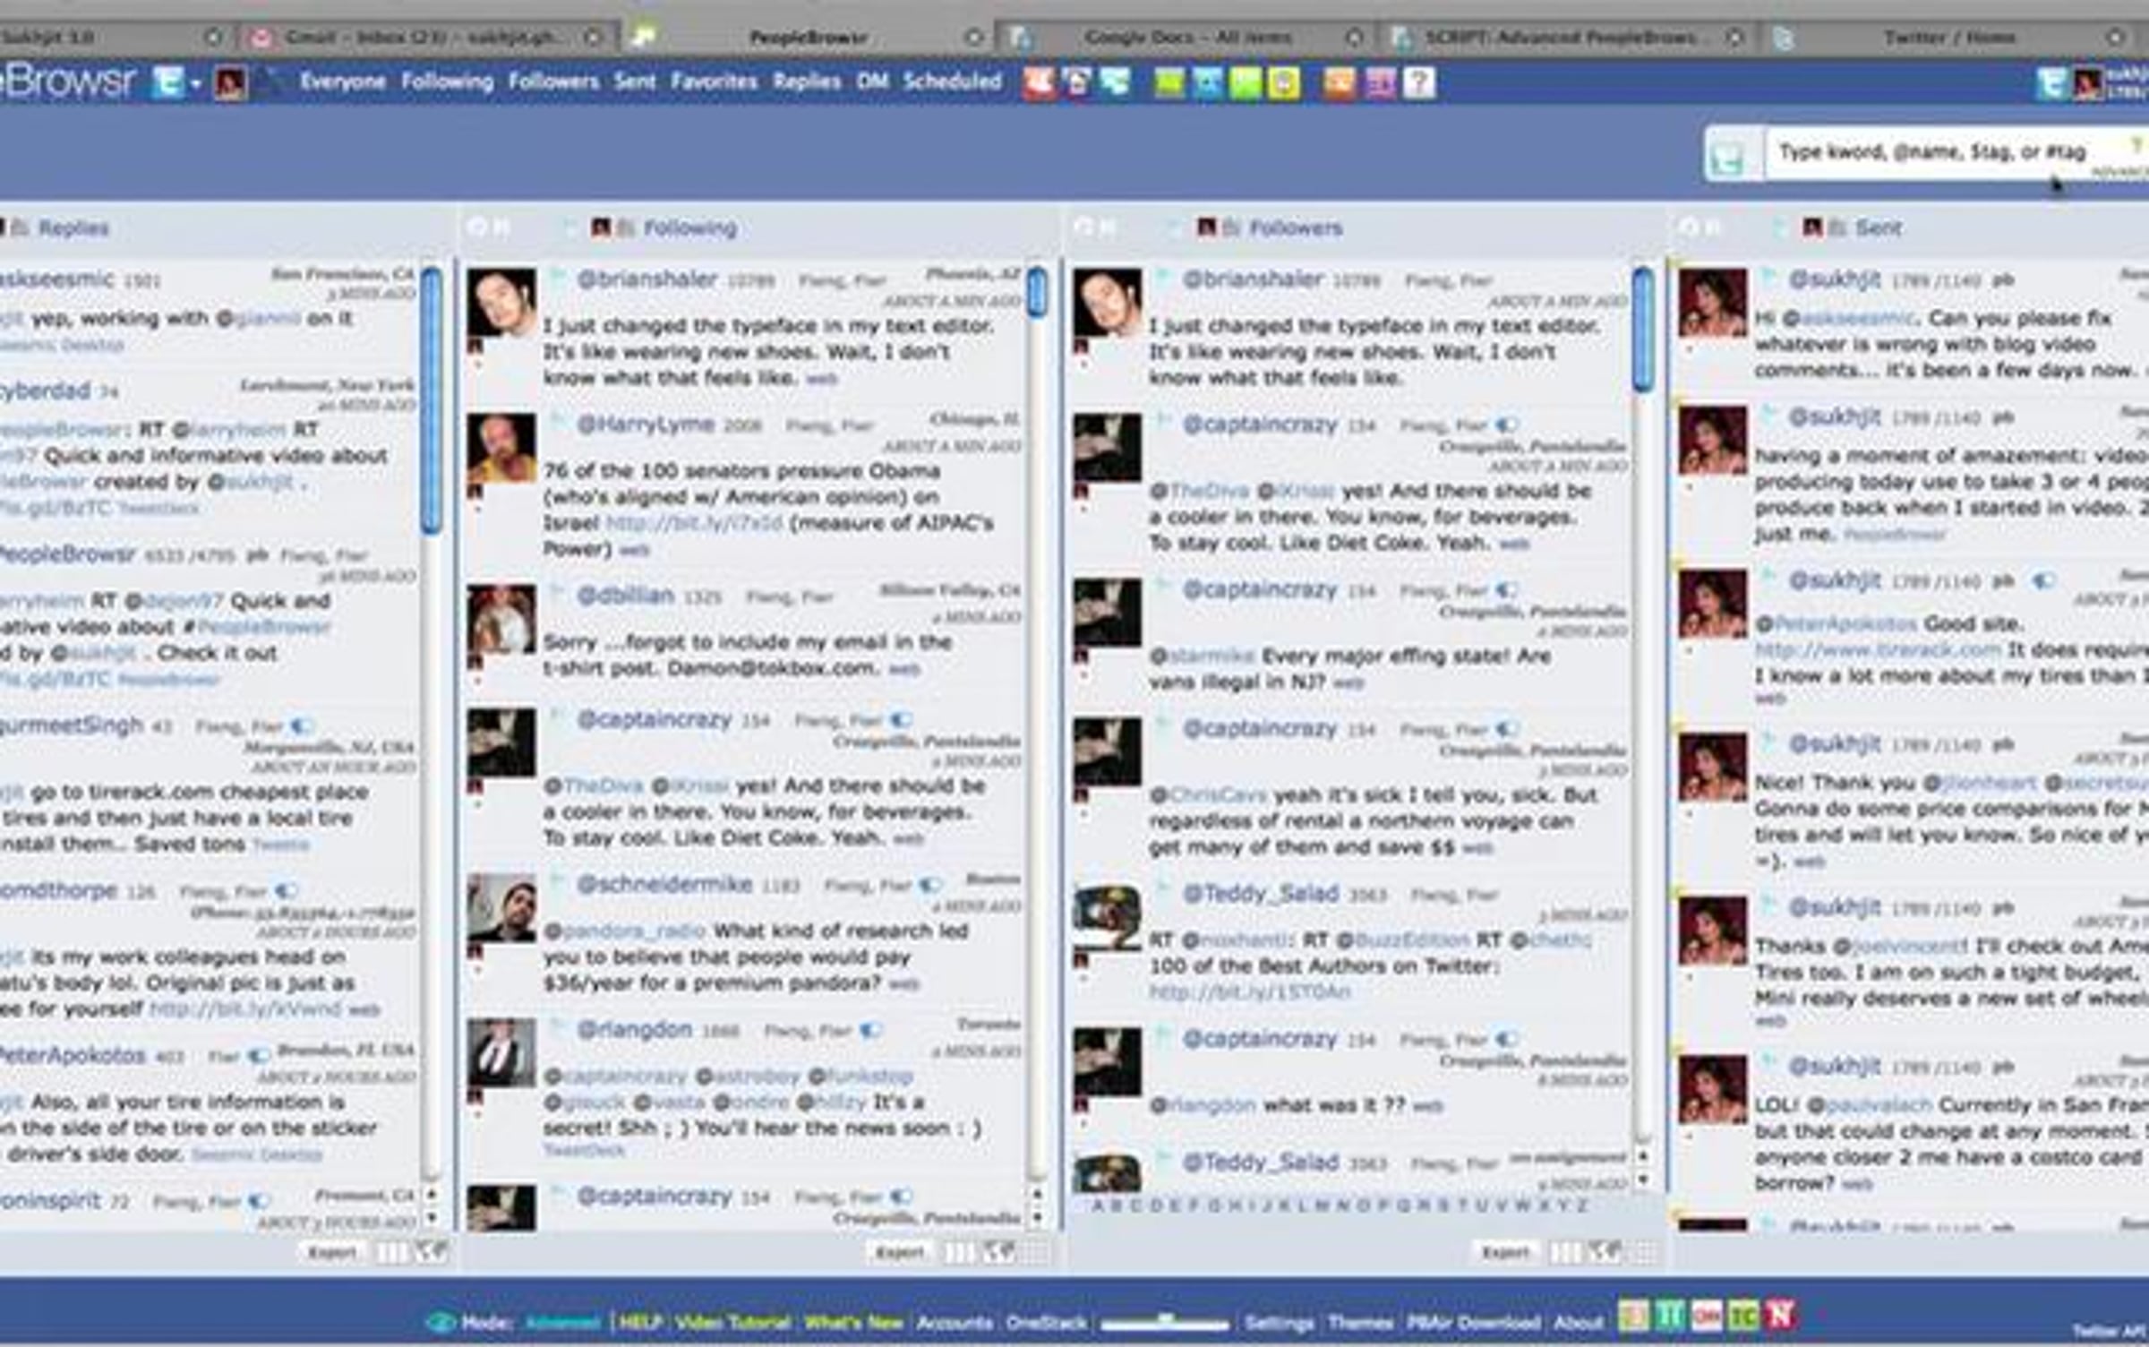This screenshot has width=2149, height=1347.
Task: Click @HarryLyme's avatar photo
Action: tap(501, 448)
